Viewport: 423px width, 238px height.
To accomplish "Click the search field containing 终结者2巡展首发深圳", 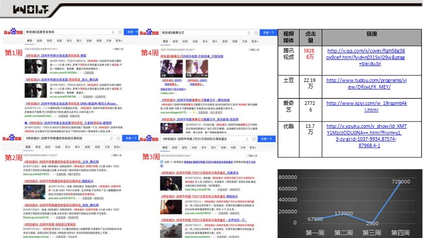I will click(74, 32).
